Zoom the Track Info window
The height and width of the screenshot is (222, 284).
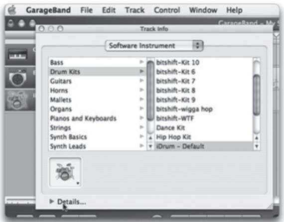click(60, 28)
